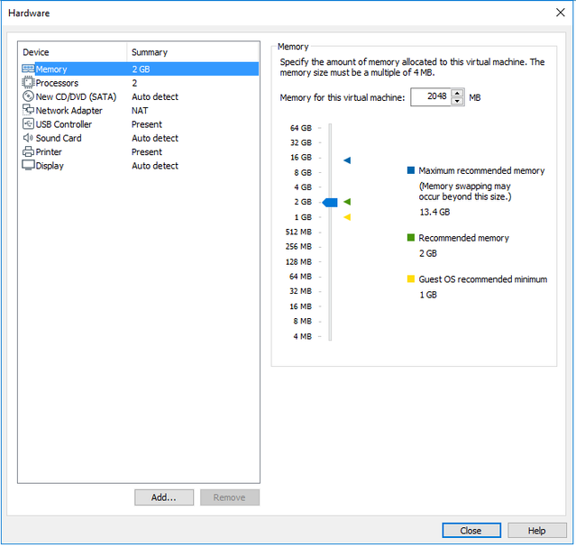This screenshot has width=576, height=547.
Task: Click the green Recommended memory legend square
Action: pyautogui.click(x=411, y=237)
